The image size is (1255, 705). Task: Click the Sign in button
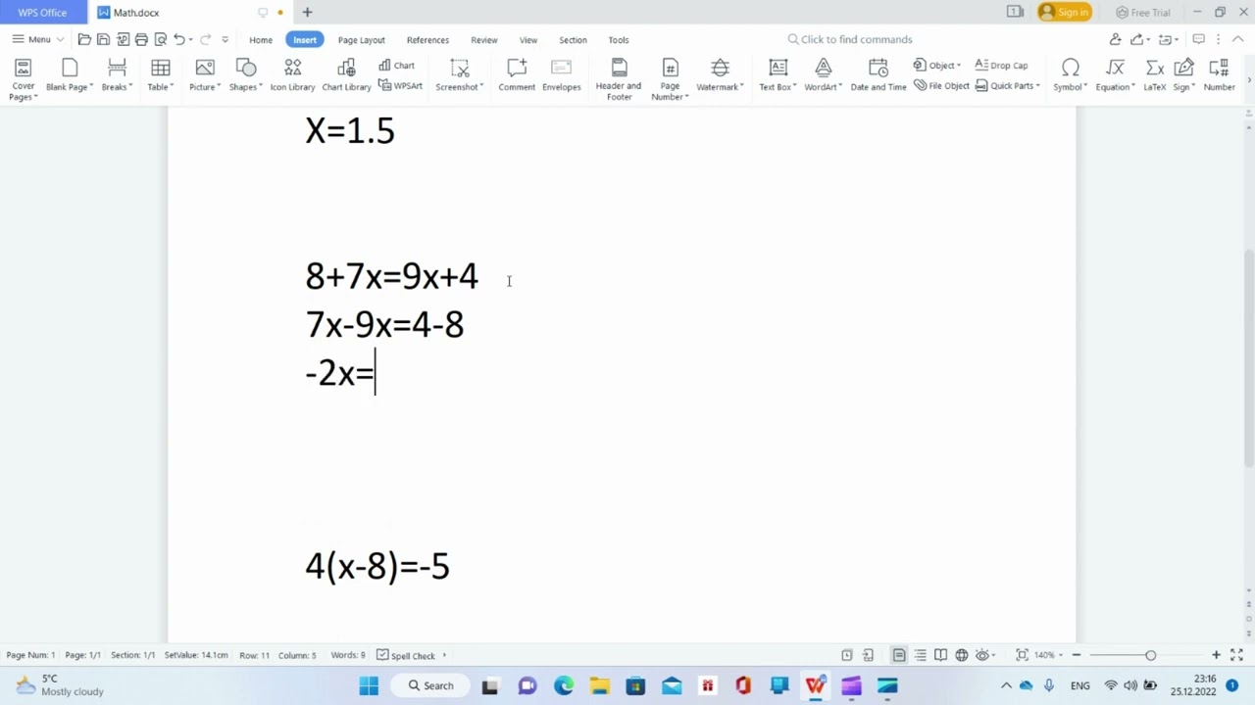(1064, 13)
